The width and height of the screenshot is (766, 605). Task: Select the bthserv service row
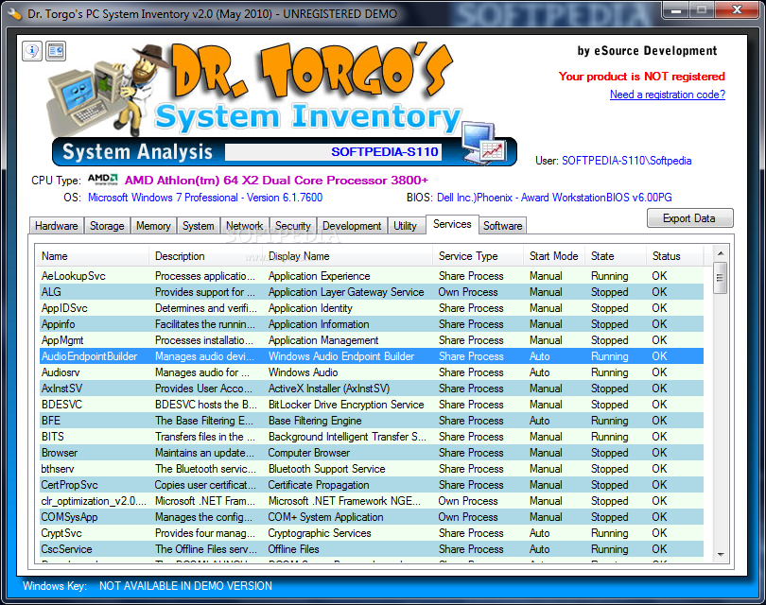pyautogui.click(x=372, y=469)
